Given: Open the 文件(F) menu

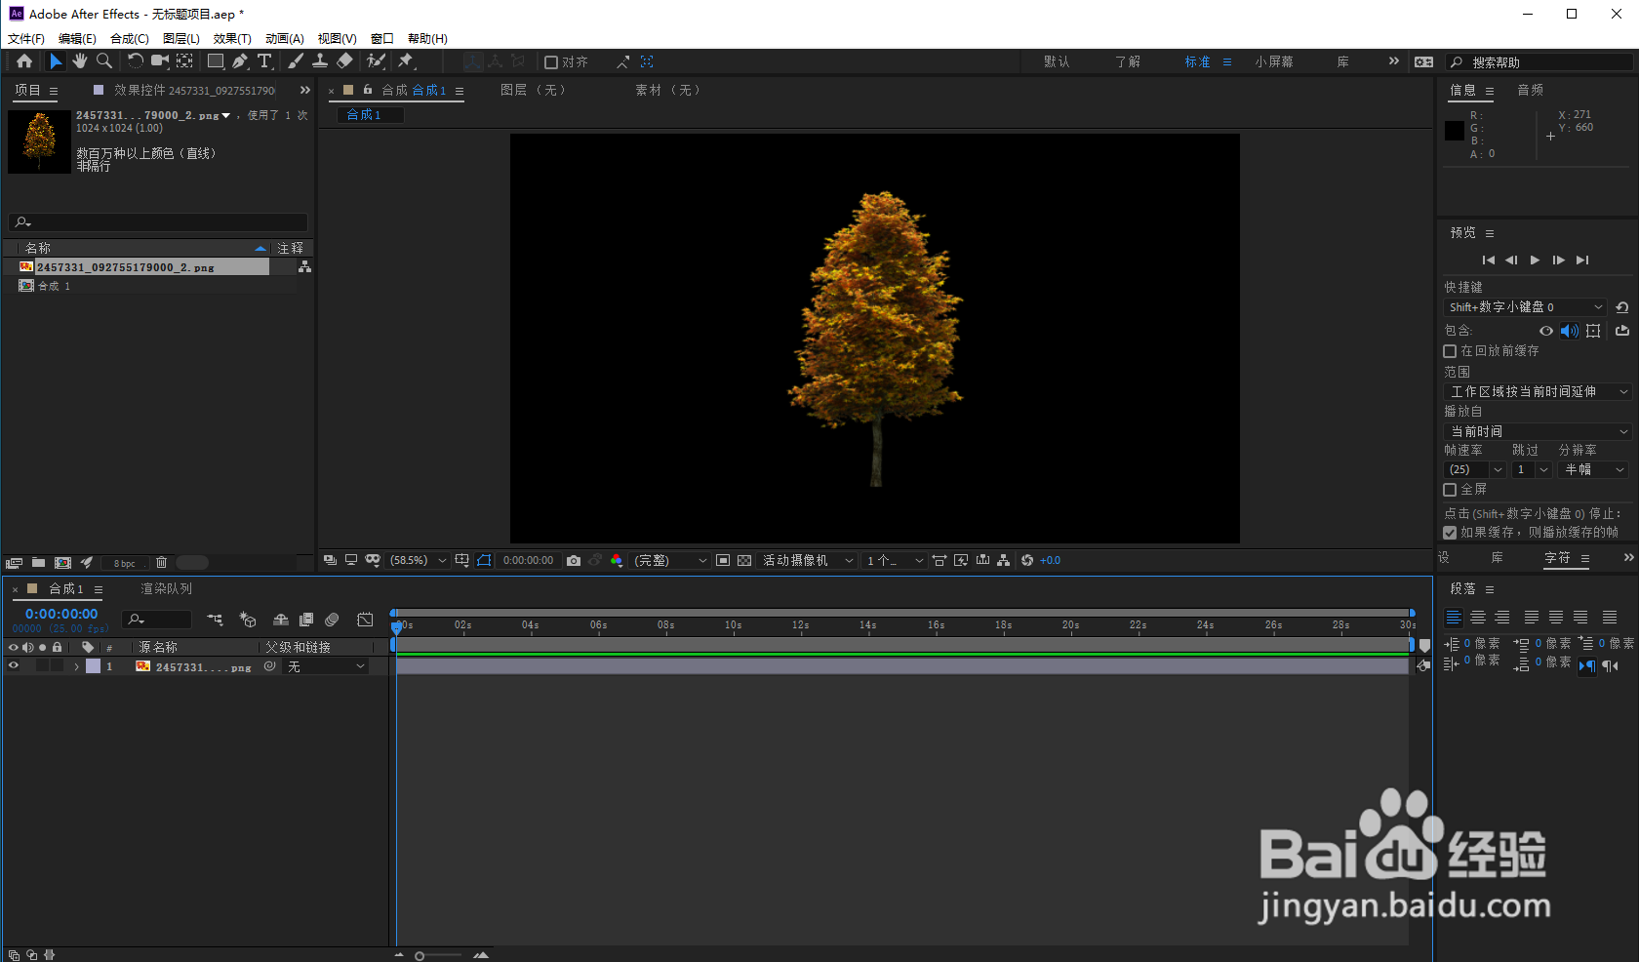Looking at the screenshot, I should [26, 39].
